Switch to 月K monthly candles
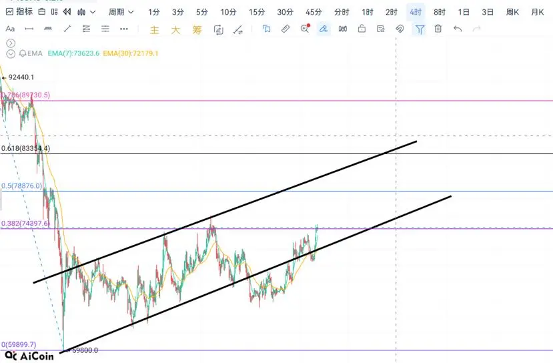This screenshot has height=363, width=553. 537,12
